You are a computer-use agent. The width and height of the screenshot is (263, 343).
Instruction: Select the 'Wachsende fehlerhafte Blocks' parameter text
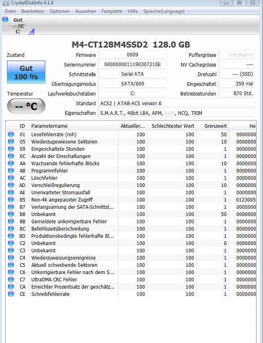tap(65, 163)
